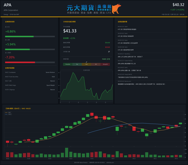Click the APA Corporation company name
Screen dimensions: 188x165
coord(11,10)
